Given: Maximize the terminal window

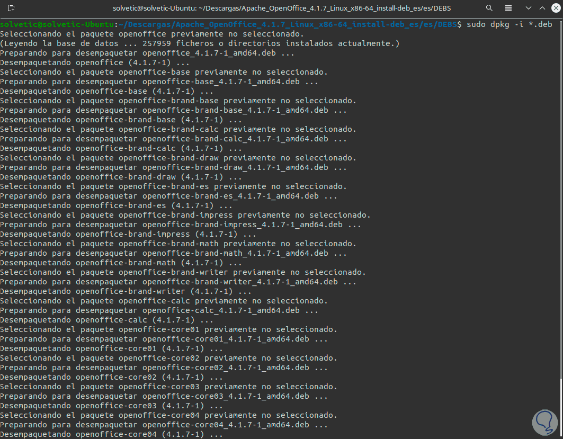Looking at the screenshot, I should click(x=542, y=8).
